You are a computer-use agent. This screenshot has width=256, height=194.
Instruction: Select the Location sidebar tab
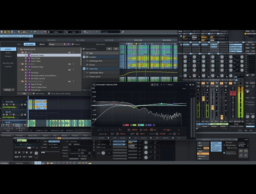point(8,49)
